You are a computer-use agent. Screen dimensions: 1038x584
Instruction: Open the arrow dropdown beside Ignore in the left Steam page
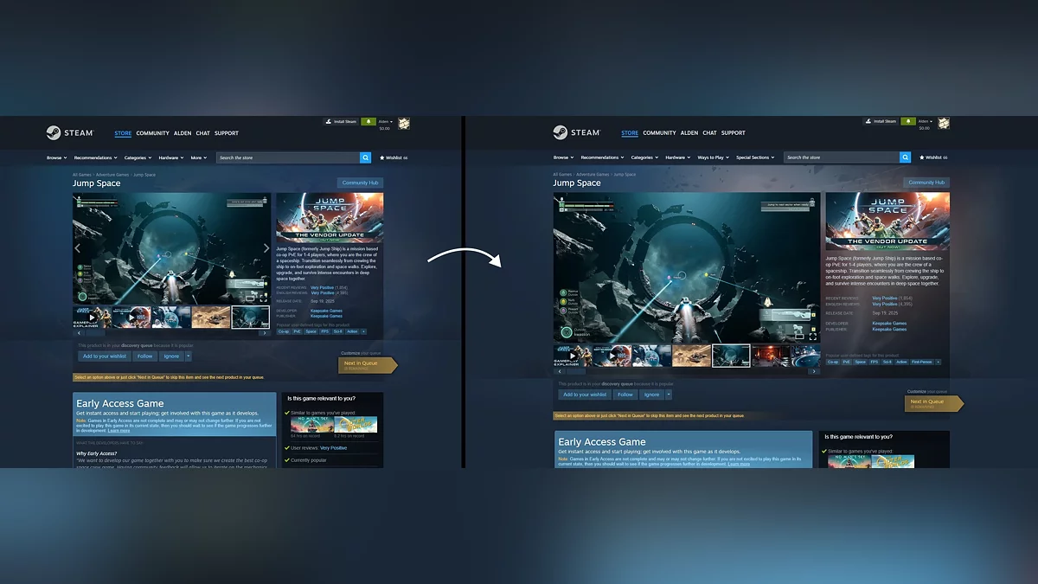tap(189, 356)
